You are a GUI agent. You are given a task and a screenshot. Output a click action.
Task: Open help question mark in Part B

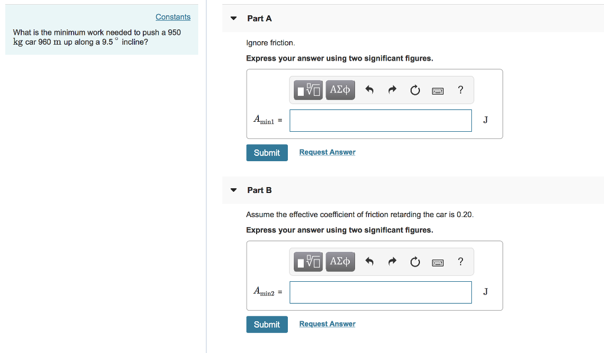460,262
